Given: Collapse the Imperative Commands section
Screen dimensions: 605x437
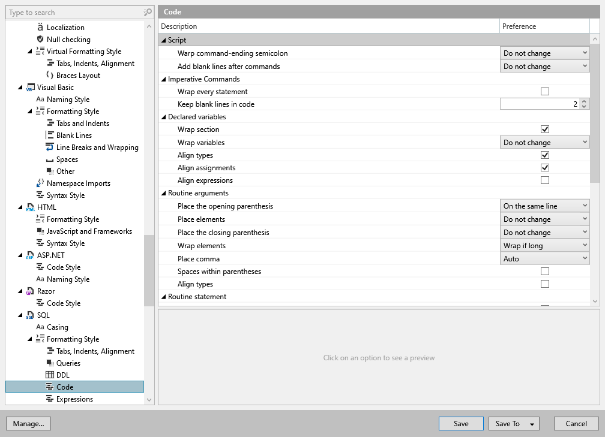Looking at the screenshot, I should 164,79.
